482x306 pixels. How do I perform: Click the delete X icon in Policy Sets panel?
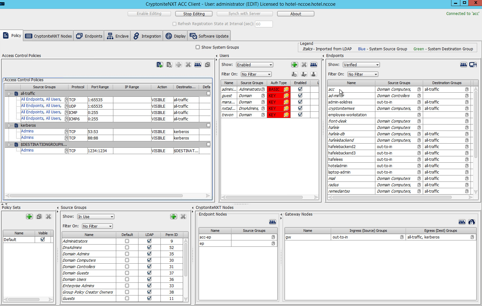48,217
